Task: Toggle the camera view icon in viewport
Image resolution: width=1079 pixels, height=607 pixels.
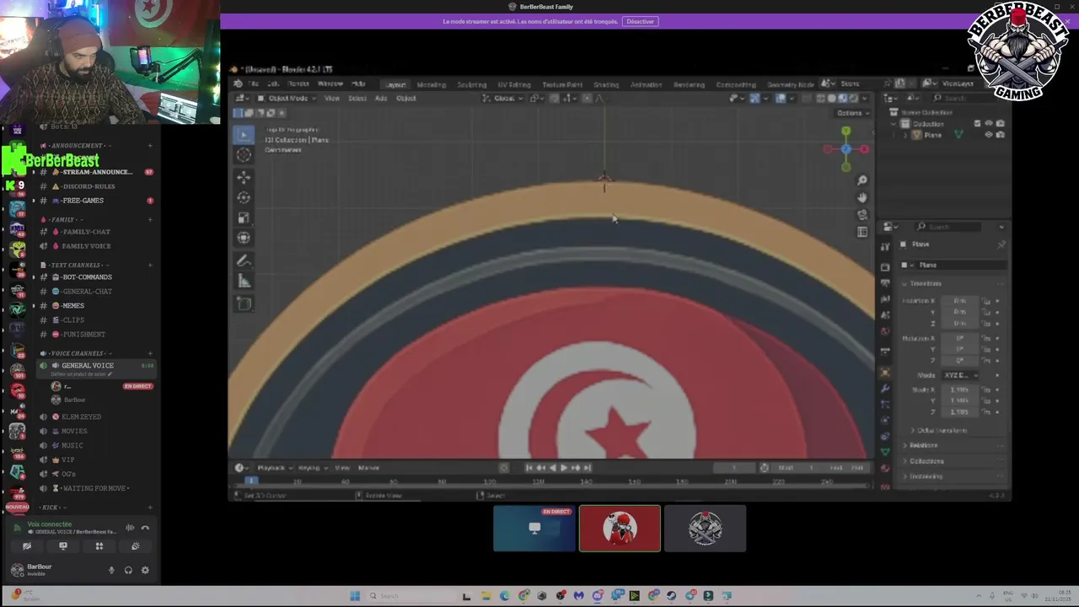Action: [862, 215]
